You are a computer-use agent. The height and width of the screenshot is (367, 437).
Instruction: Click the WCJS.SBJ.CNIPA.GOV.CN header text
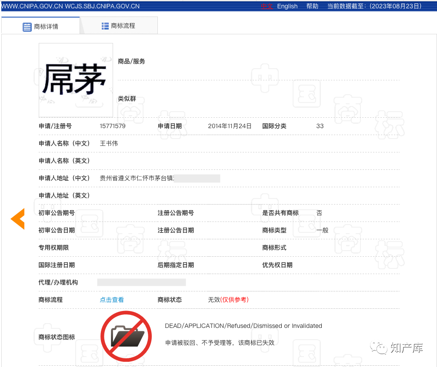coord(102,6)
